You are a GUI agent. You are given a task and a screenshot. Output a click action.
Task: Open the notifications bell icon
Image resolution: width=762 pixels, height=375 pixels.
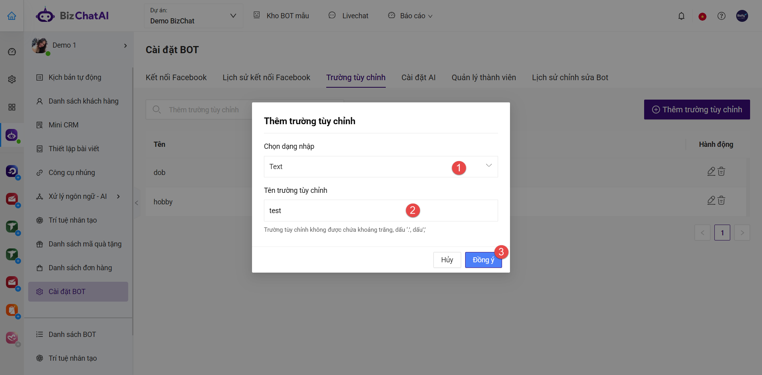(x=681, y=16)
